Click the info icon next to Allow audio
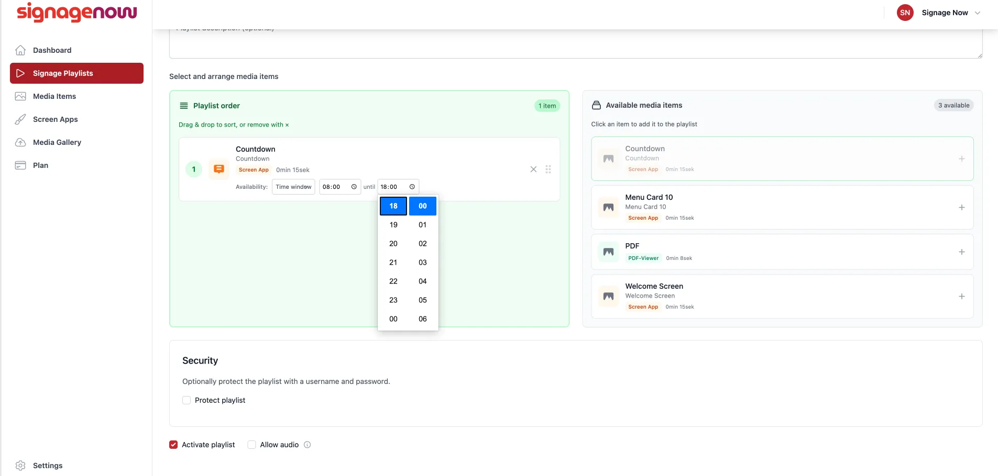The image size is (998, 476). point(308,445)
